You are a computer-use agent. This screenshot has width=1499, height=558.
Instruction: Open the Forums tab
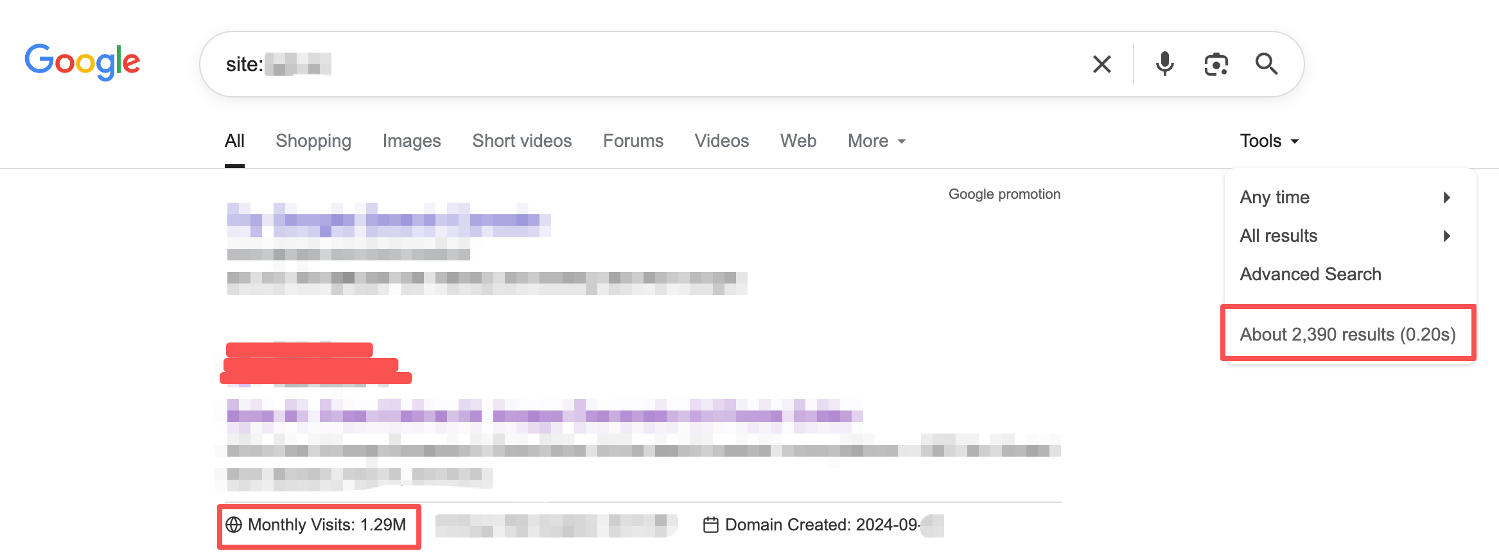(x=633, y=141)
